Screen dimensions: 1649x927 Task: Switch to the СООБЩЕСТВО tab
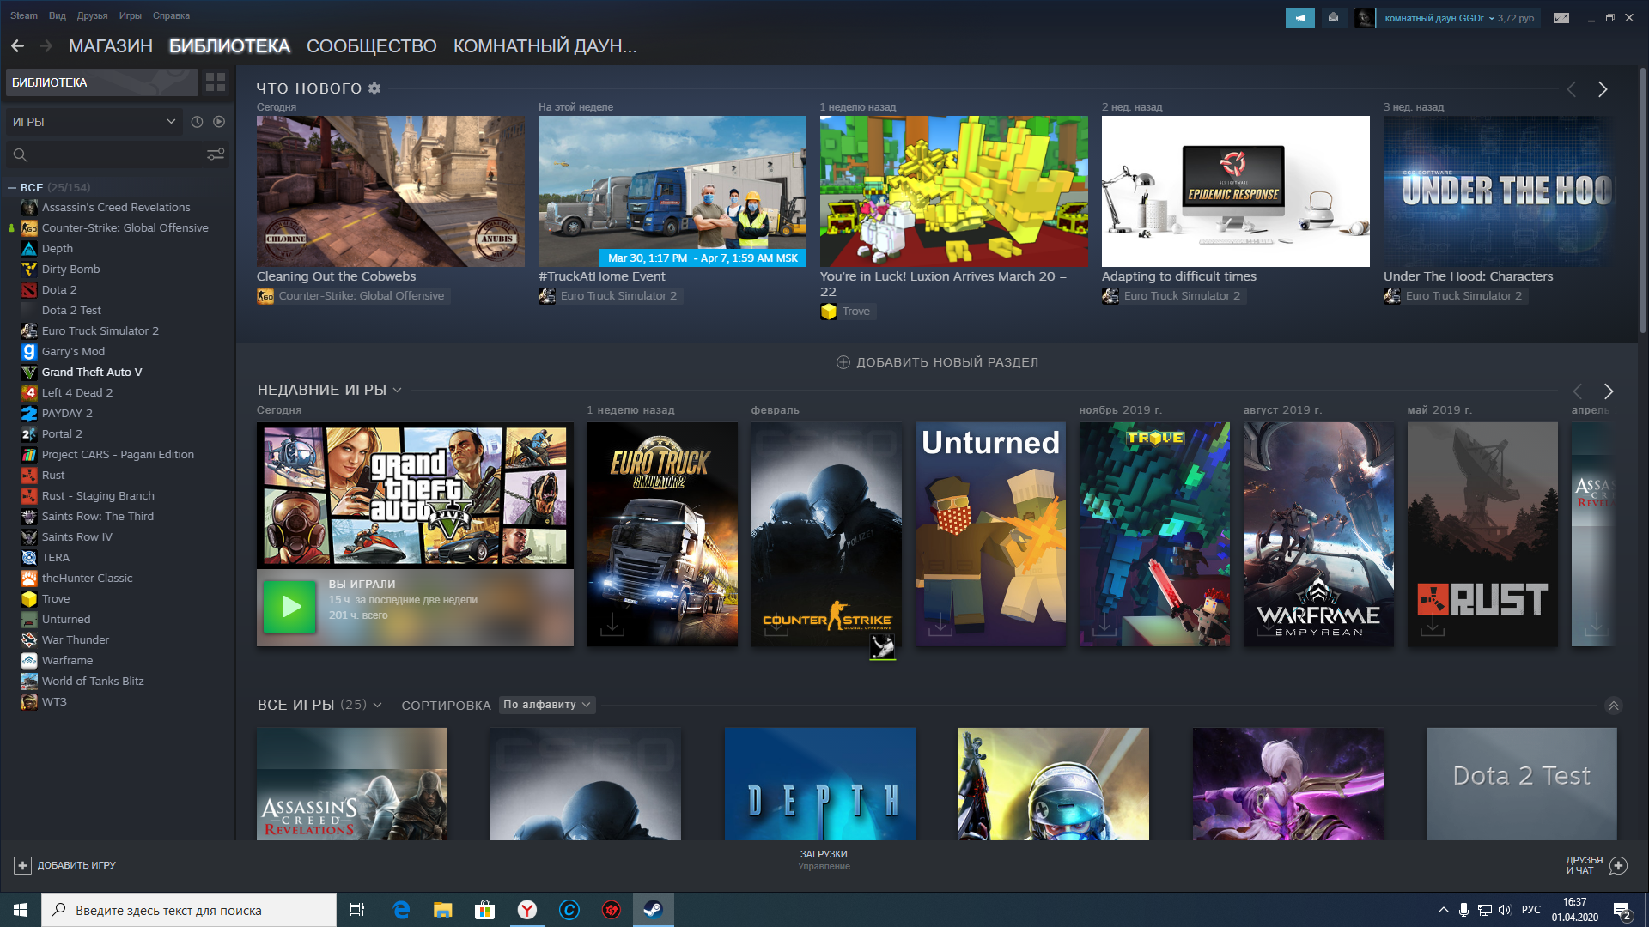pyautogui.click(x=371, y=46)
